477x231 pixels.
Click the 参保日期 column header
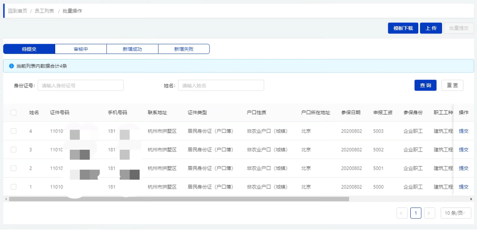coord(351,113)
